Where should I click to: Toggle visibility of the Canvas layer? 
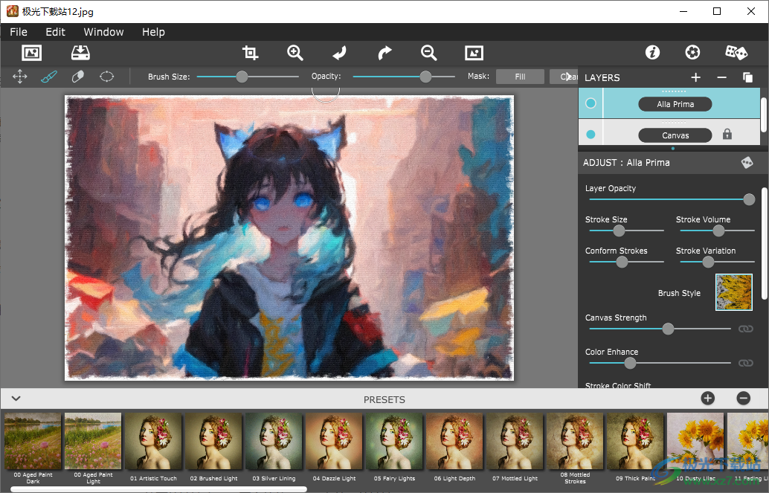coord(591,134)
